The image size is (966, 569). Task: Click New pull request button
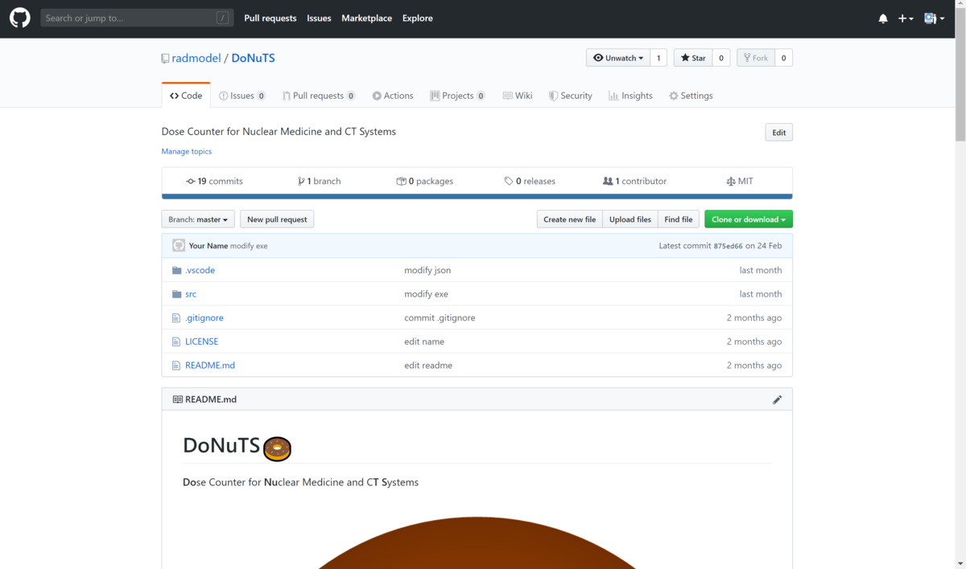point(277,219)
